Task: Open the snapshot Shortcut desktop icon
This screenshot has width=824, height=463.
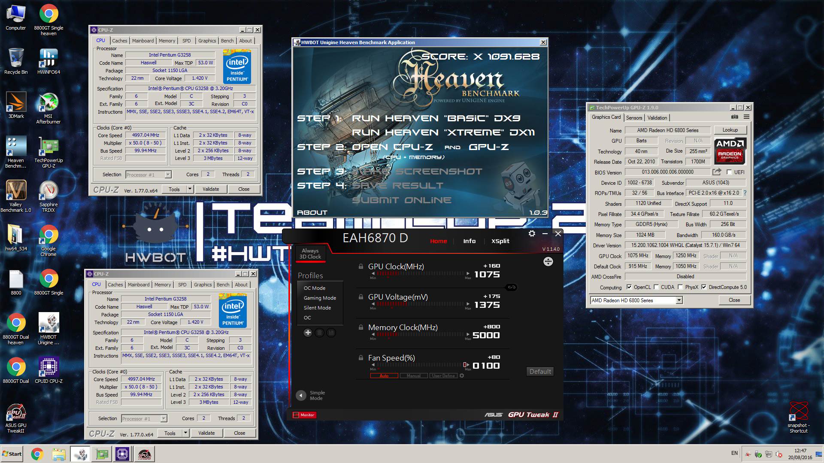Action: click(798, 417)
